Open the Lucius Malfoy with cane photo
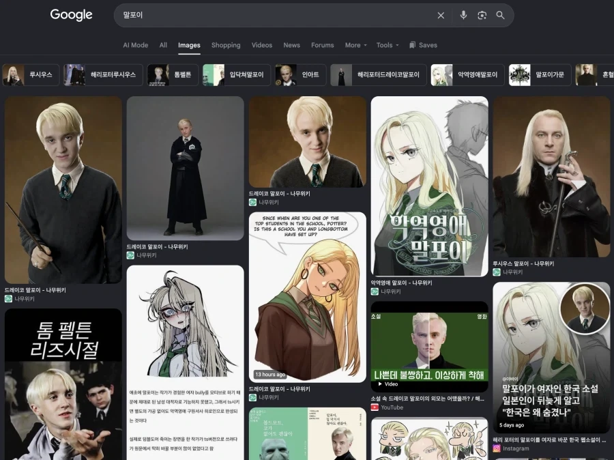This screenshot has height=460, width=614. (551, 177)
